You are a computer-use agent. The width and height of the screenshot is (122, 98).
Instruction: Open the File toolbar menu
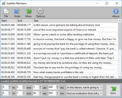pyautogui.click(x=6, y=13)
